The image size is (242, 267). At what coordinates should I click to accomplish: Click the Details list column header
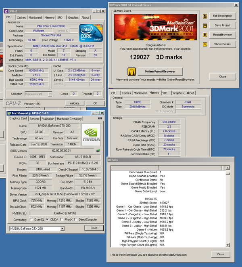coord(167,168)
